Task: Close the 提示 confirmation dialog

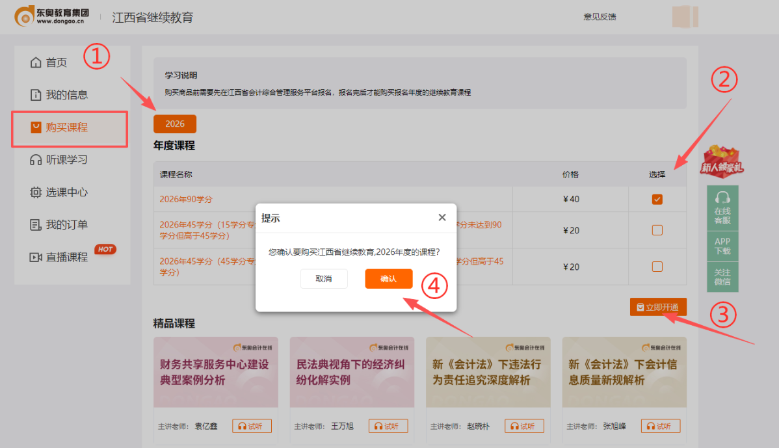Action: (x=442, y=217)
